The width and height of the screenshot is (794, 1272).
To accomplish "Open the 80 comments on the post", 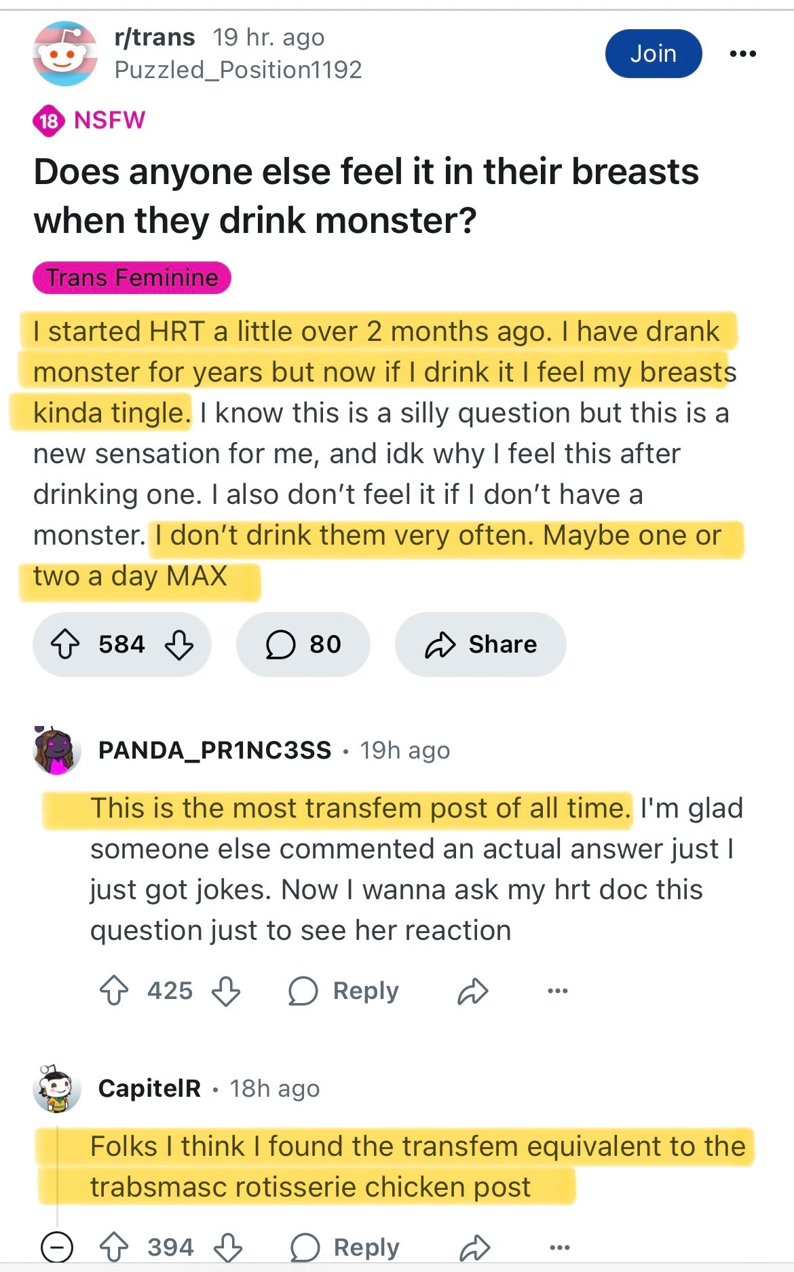I will tap(303, 644).
